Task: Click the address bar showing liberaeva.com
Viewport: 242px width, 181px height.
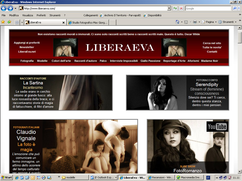Action: [93, 8]
